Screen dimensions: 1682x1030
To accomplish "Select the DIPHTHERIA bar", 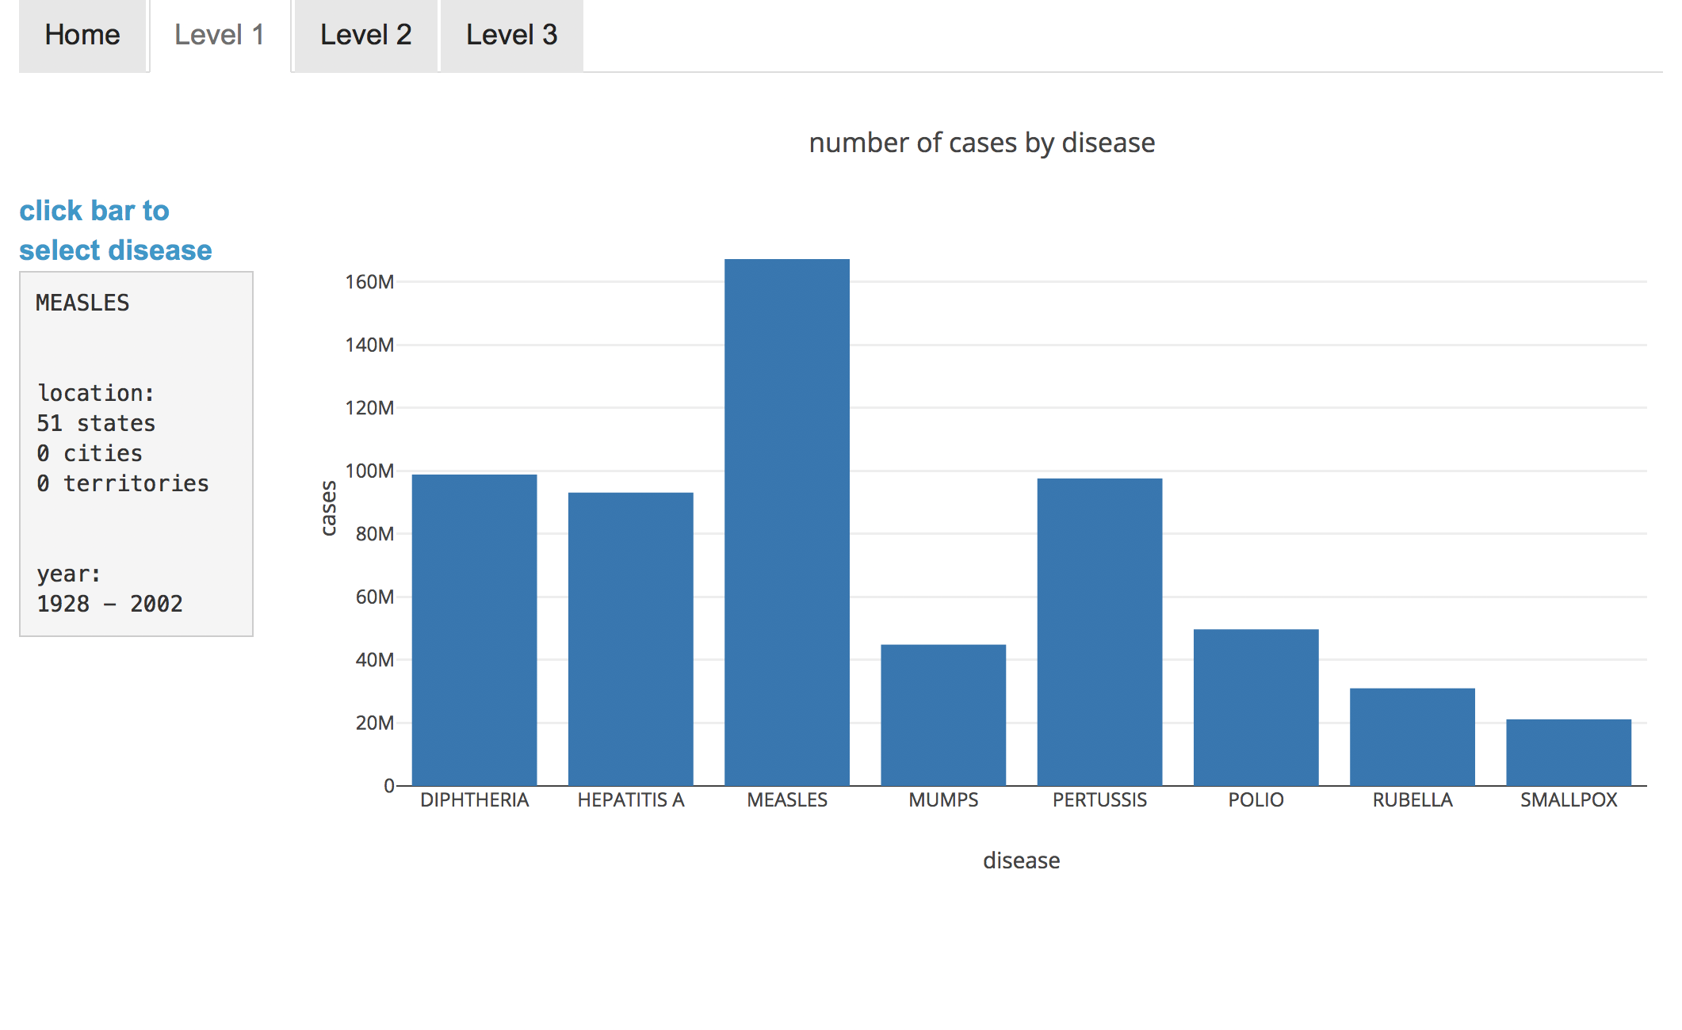I will (474, 630).
